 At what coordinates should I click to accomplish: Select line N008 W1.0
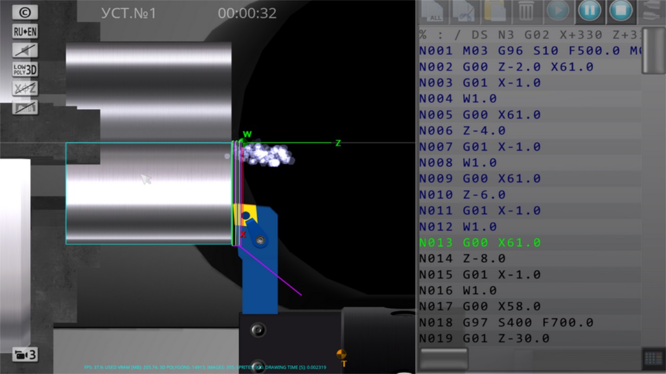[530, 163]
